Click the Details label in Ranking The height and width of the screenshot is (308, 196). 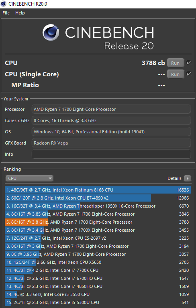tap(174, 178)
